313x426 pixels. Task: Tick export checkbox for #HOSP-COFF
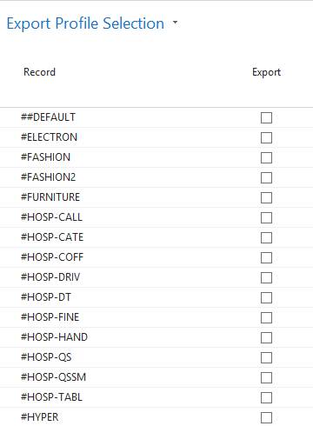(266, 257)
